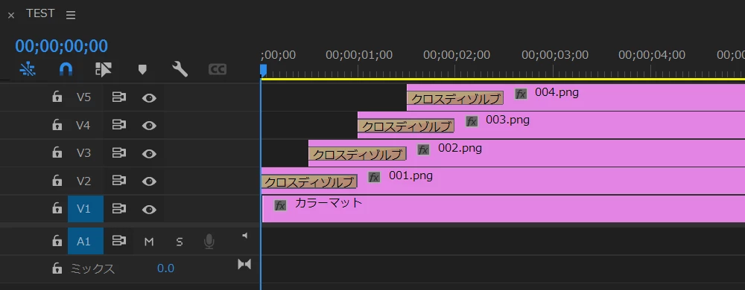Image resolution: width=745 pixels, height=290 pixels.
Task: Add a marker with the marker icon
Action: coord(142,70)
